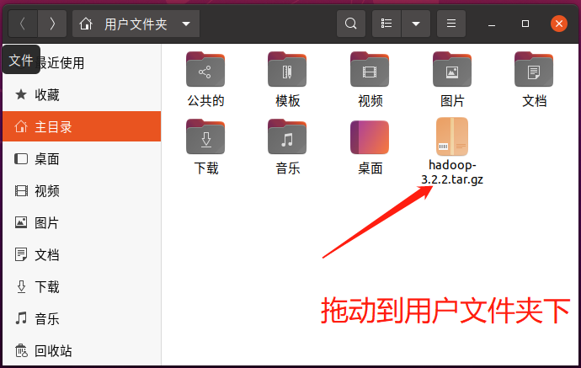
Task: Click the music note icon beside sidebar 音乐
Action: click(21, 318)
